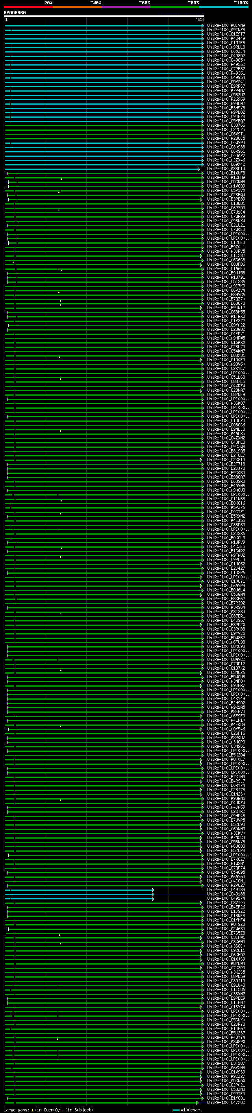Select the UniRef100_C5YS41 label
This screenshot has height=1113, width=252.
point(226,82)
